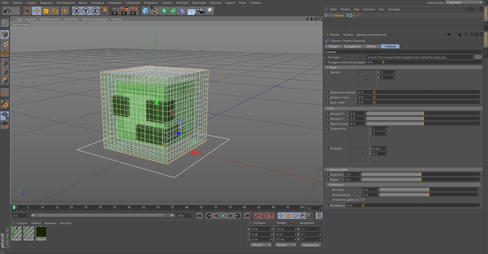Check the 'Сохранять длину по Y' checkbox

(364, 200)
